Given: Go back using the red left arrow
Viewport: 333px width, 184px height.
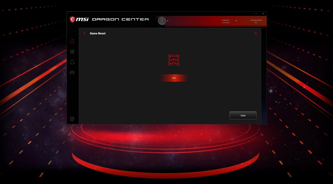Looking at the screenshot, I should pyautogui.click(x=84, y=34).
